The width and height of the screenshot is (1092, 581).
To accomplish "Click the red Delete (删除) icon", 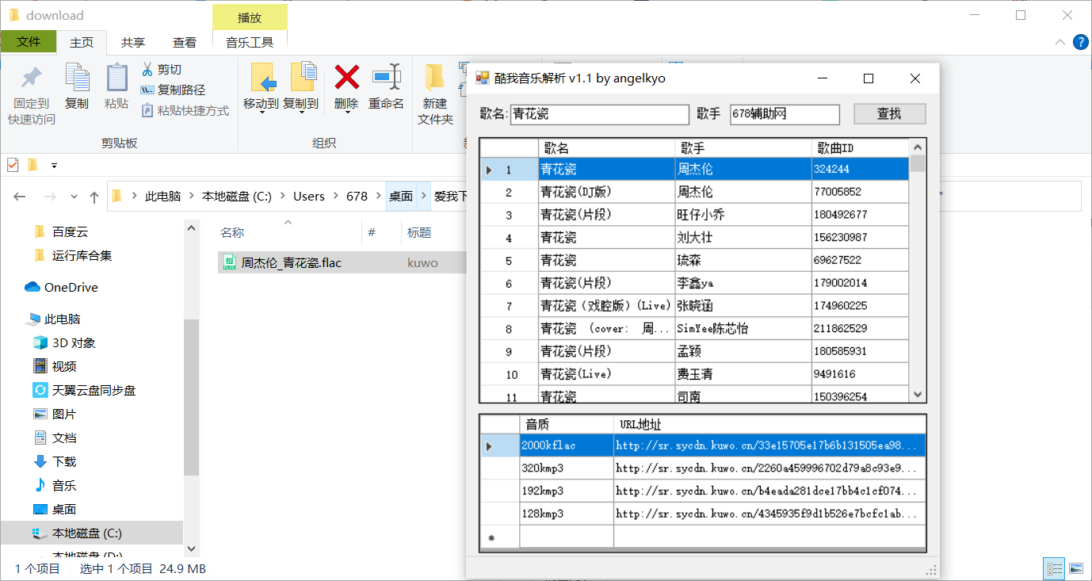I will pos(346,78).
